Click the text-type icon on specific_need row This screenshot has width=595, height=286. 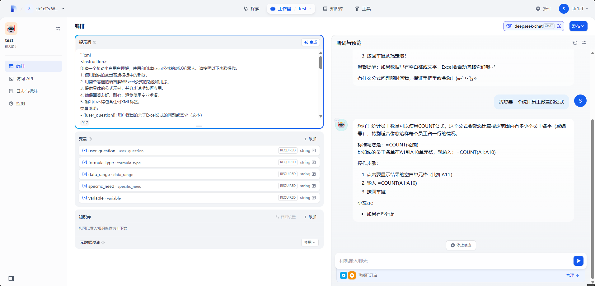click(314, 186)
